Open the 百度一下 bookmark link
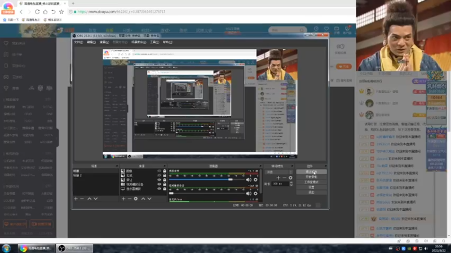The height and width of the screenshot is (253, 451). 11,20
